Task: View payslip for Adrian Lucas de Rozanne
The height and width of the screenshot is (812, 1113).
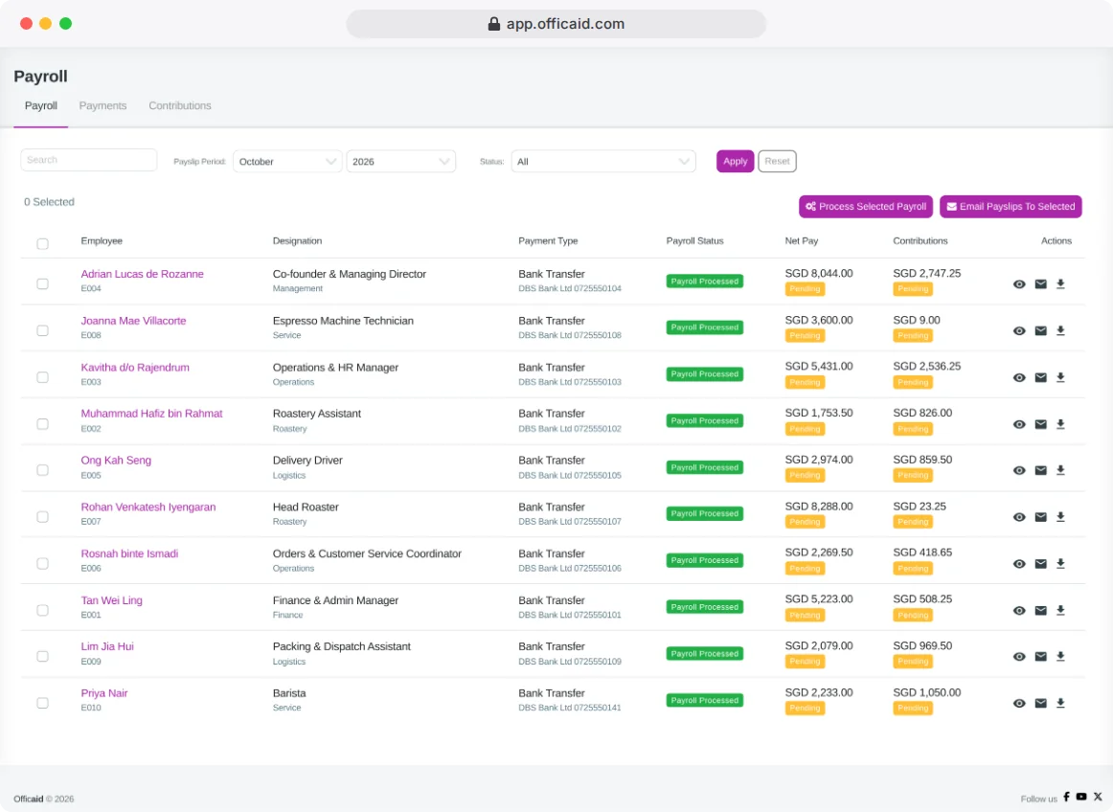Action: coord(1019,284)
